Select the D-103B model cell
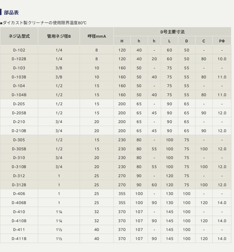 [19, 77]
